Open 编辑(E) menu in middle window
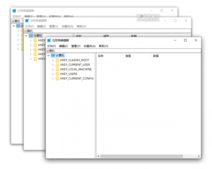The image size is (212, 169). point(42,26)
